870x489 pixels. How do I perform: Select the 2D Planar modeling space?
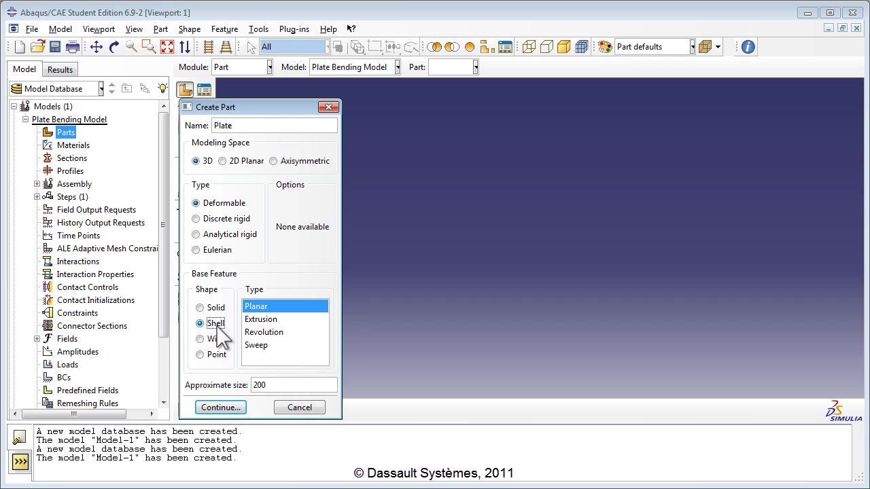[x=222, y=161]
